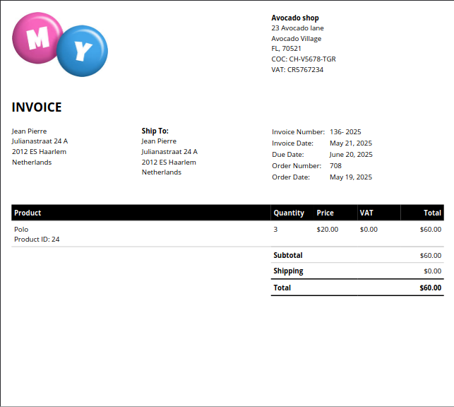
Task: Click the 'Subtotal' label
Action: (x=288, y=255)
